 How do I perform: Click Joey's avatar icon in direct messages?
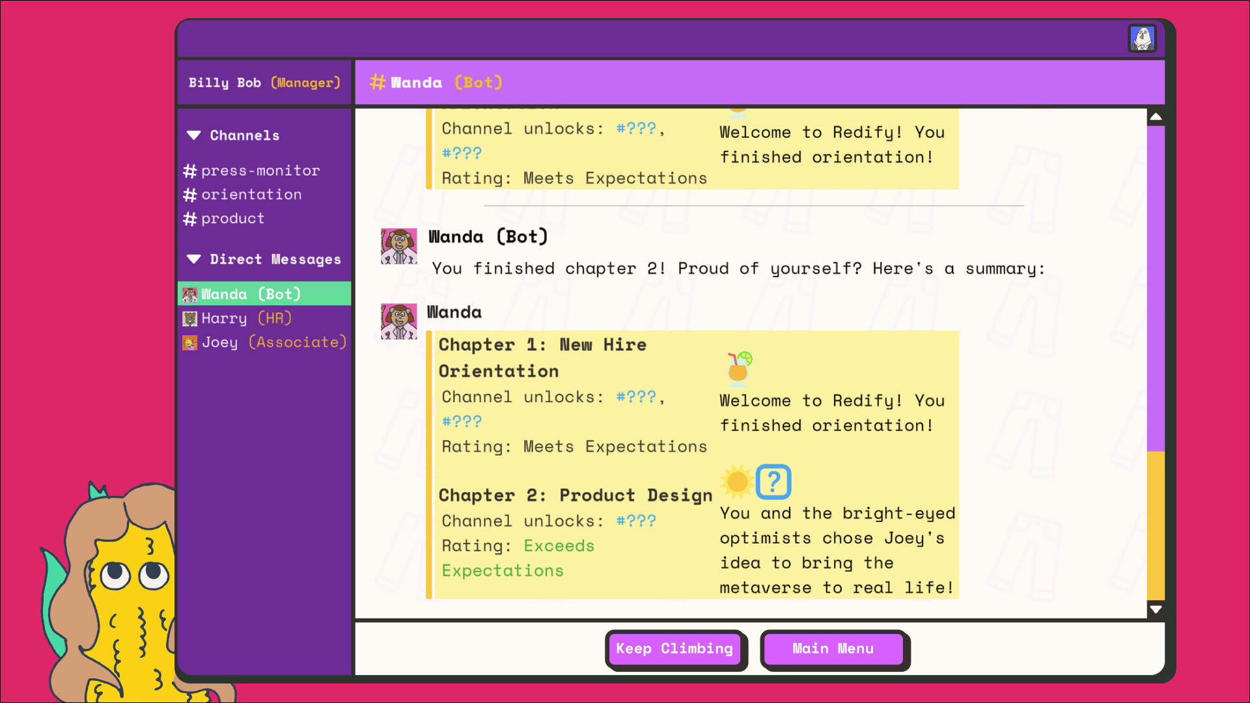point(189,342)
